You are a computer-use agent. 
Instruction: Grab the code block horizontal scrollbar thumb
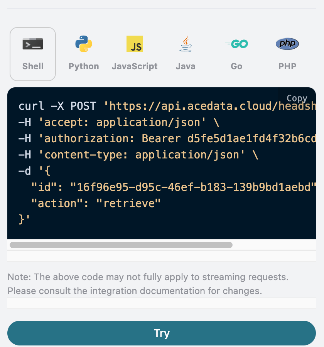[x=121, y=245]
